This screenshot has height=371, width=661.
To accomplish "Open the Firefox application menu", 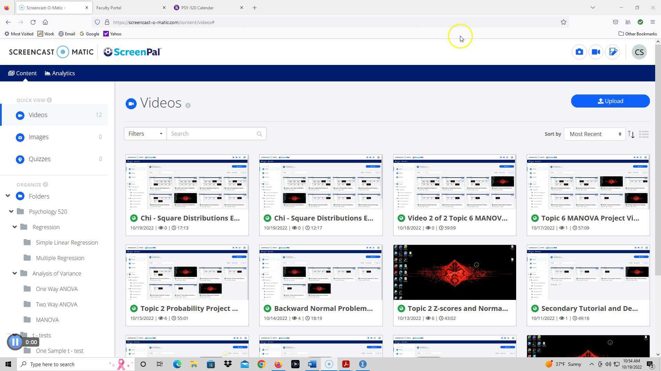I will click(x=652, y=22).
